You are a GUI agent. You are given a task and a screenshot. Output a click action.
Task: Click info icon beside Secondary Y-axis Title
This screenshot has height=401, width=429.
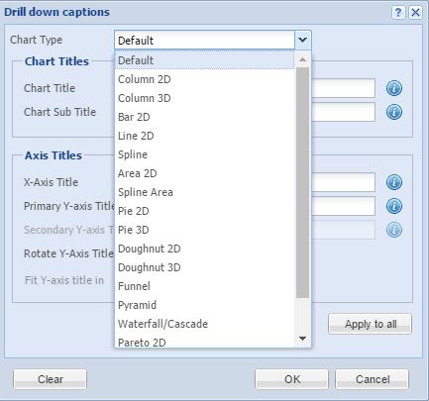(394, 230)
